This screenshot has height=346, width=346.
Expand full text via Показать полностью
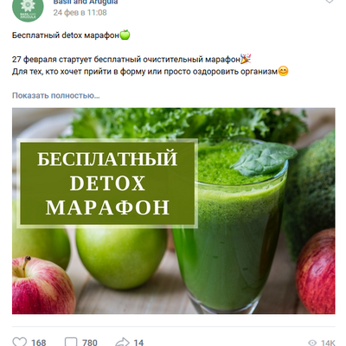tap(56, 95)
